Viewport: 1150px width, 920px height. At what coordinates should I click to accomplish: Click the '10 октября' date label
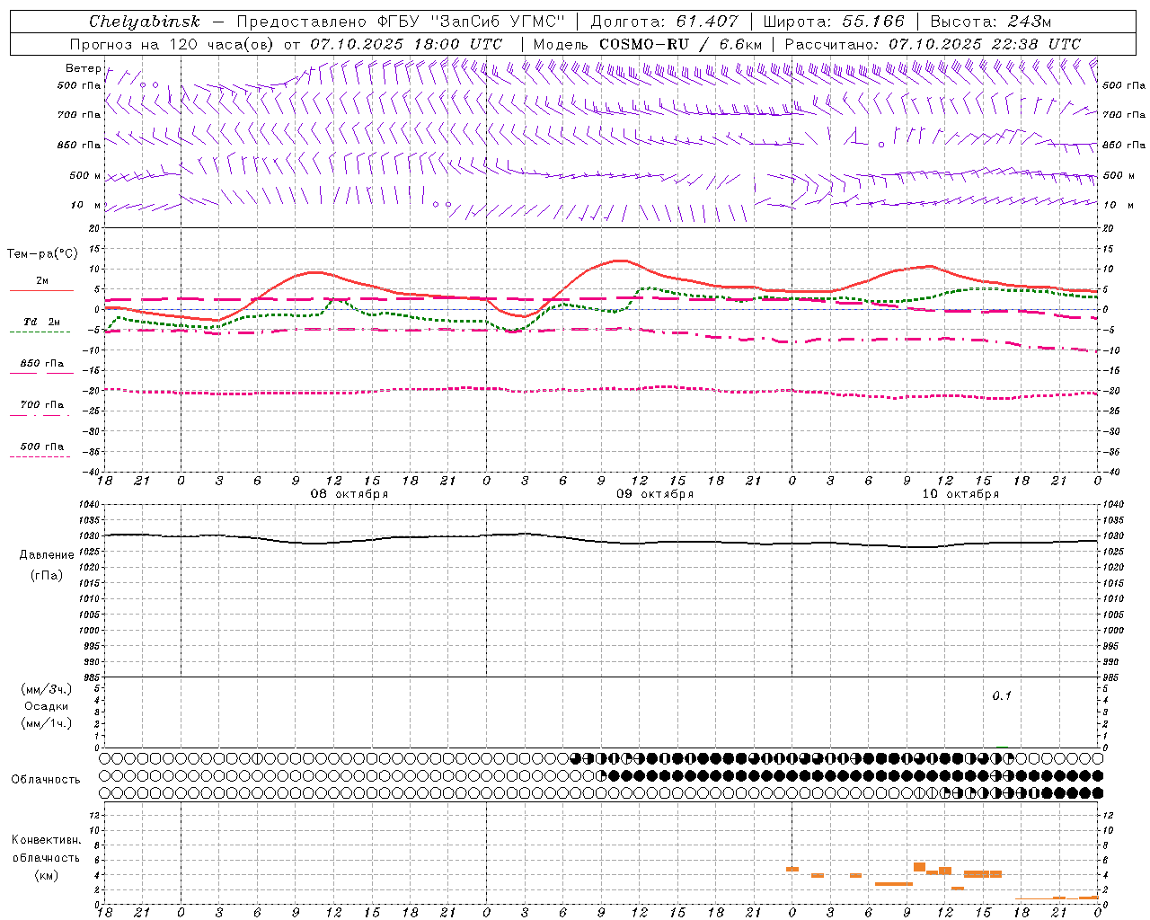point(960,494)
